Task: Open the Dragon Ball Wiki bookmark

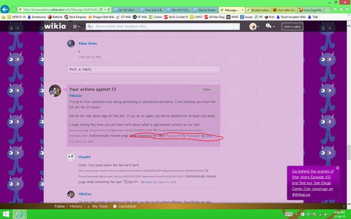Action: tap(101, 17)
